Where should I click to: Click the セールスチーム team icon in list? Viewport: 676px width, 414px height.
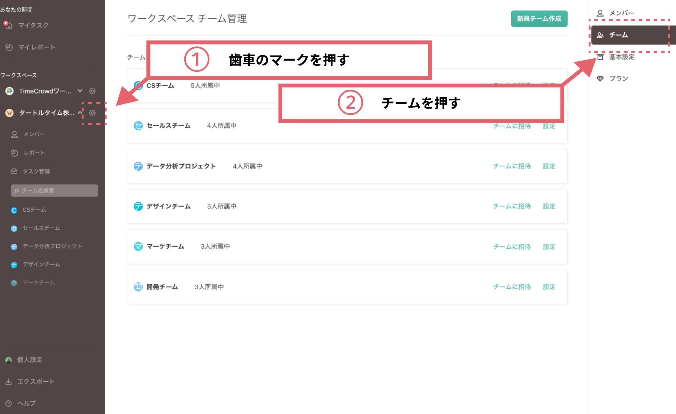[138, 126]
